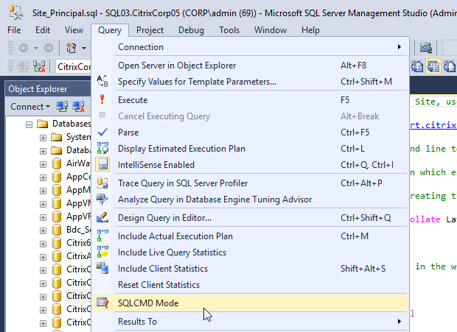The width and height of the screenshot is (457, 332).
Task: Open the Debug menu
Action: tap(191, 30)
